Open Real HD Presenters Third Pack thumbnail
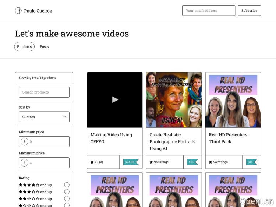 [x=233, y=100]
